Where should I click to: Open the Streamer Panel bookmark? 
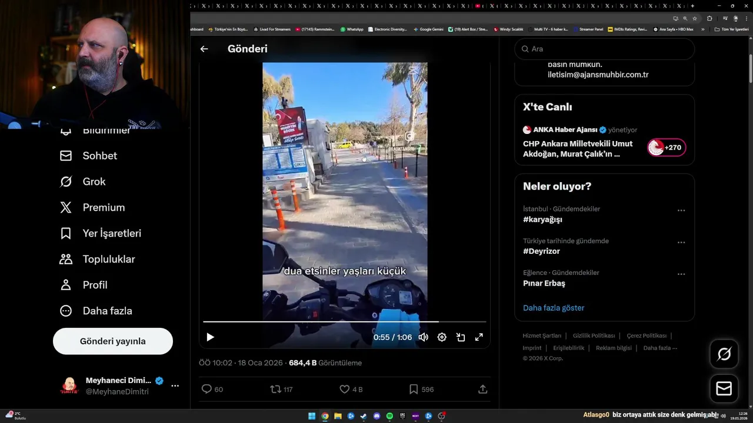588,29
